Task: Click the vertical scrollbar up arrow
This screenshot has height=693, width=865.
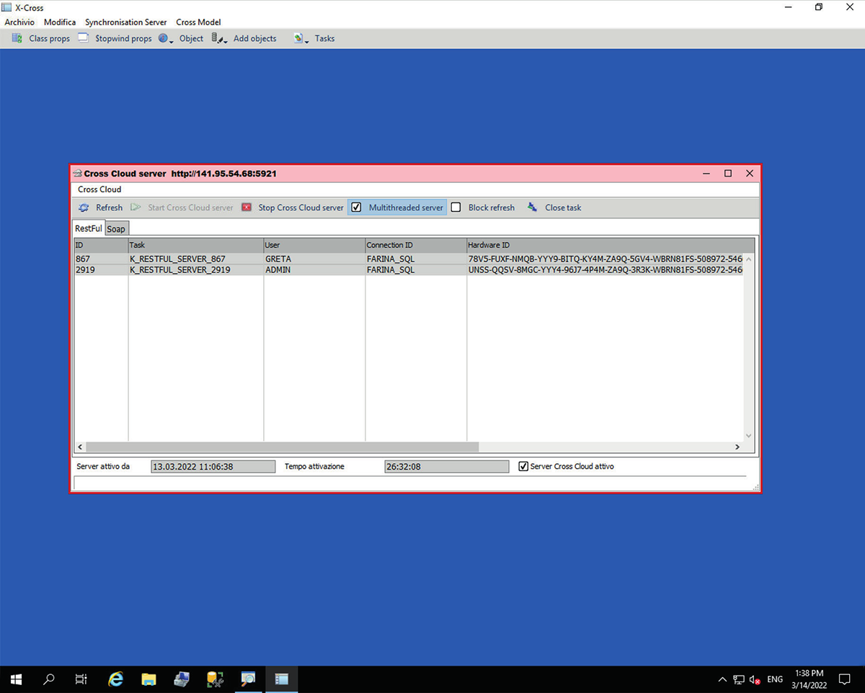Action: pyautogui.click(x=748, y=259)
